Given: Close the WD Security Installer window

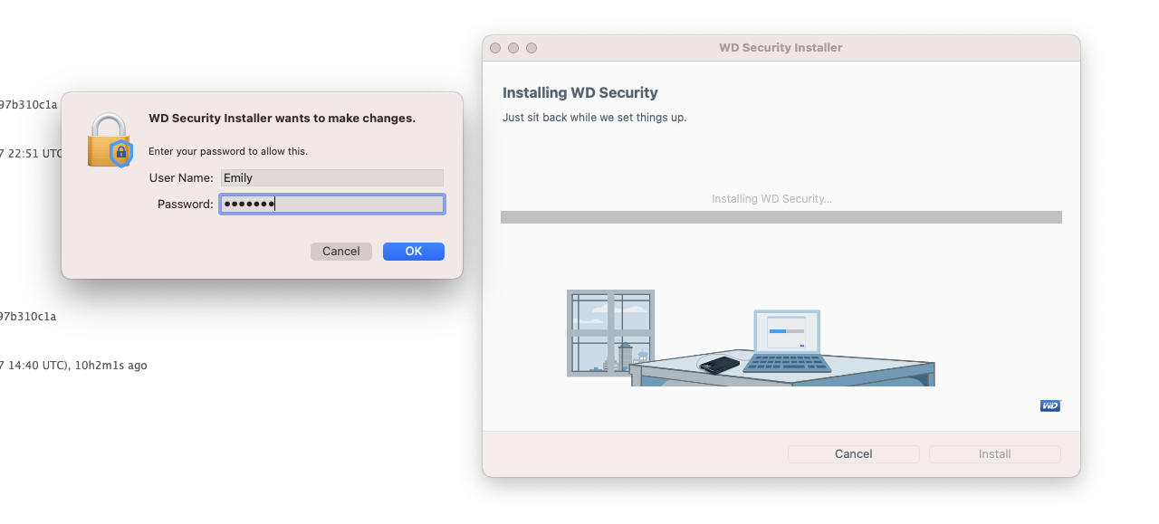Looking at the screenshot, I should (x=495, y=48).
